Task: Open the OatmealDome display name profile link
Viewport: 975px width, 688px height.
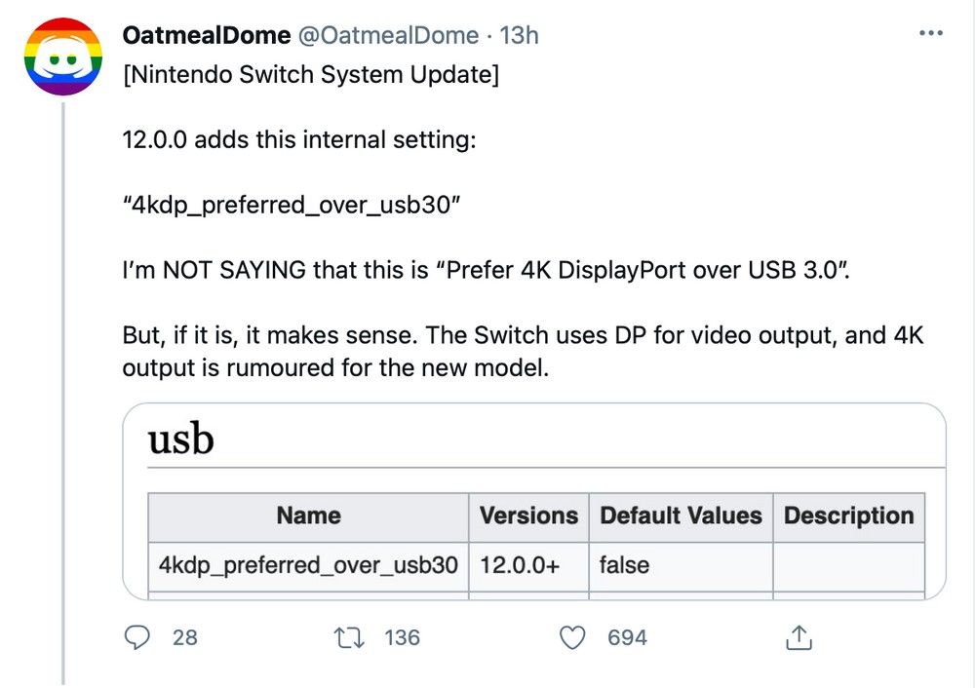Action: (207, 36)
